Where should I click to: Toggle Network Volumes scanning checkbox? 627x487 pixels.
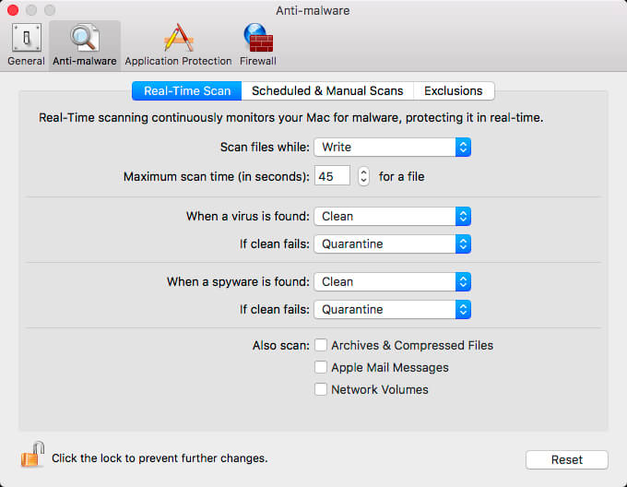tap(321, 389)
